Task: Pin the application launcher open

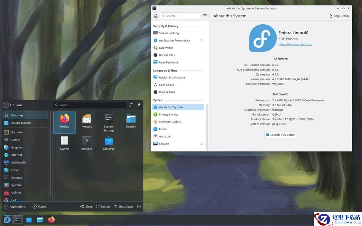Action: coord(139,105)
